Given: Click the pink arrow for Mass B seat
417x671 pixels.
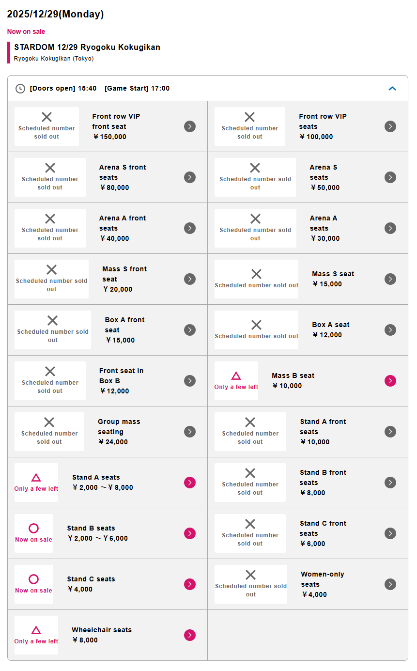Looking at the screenshot, I should click(x=390, y=381).
